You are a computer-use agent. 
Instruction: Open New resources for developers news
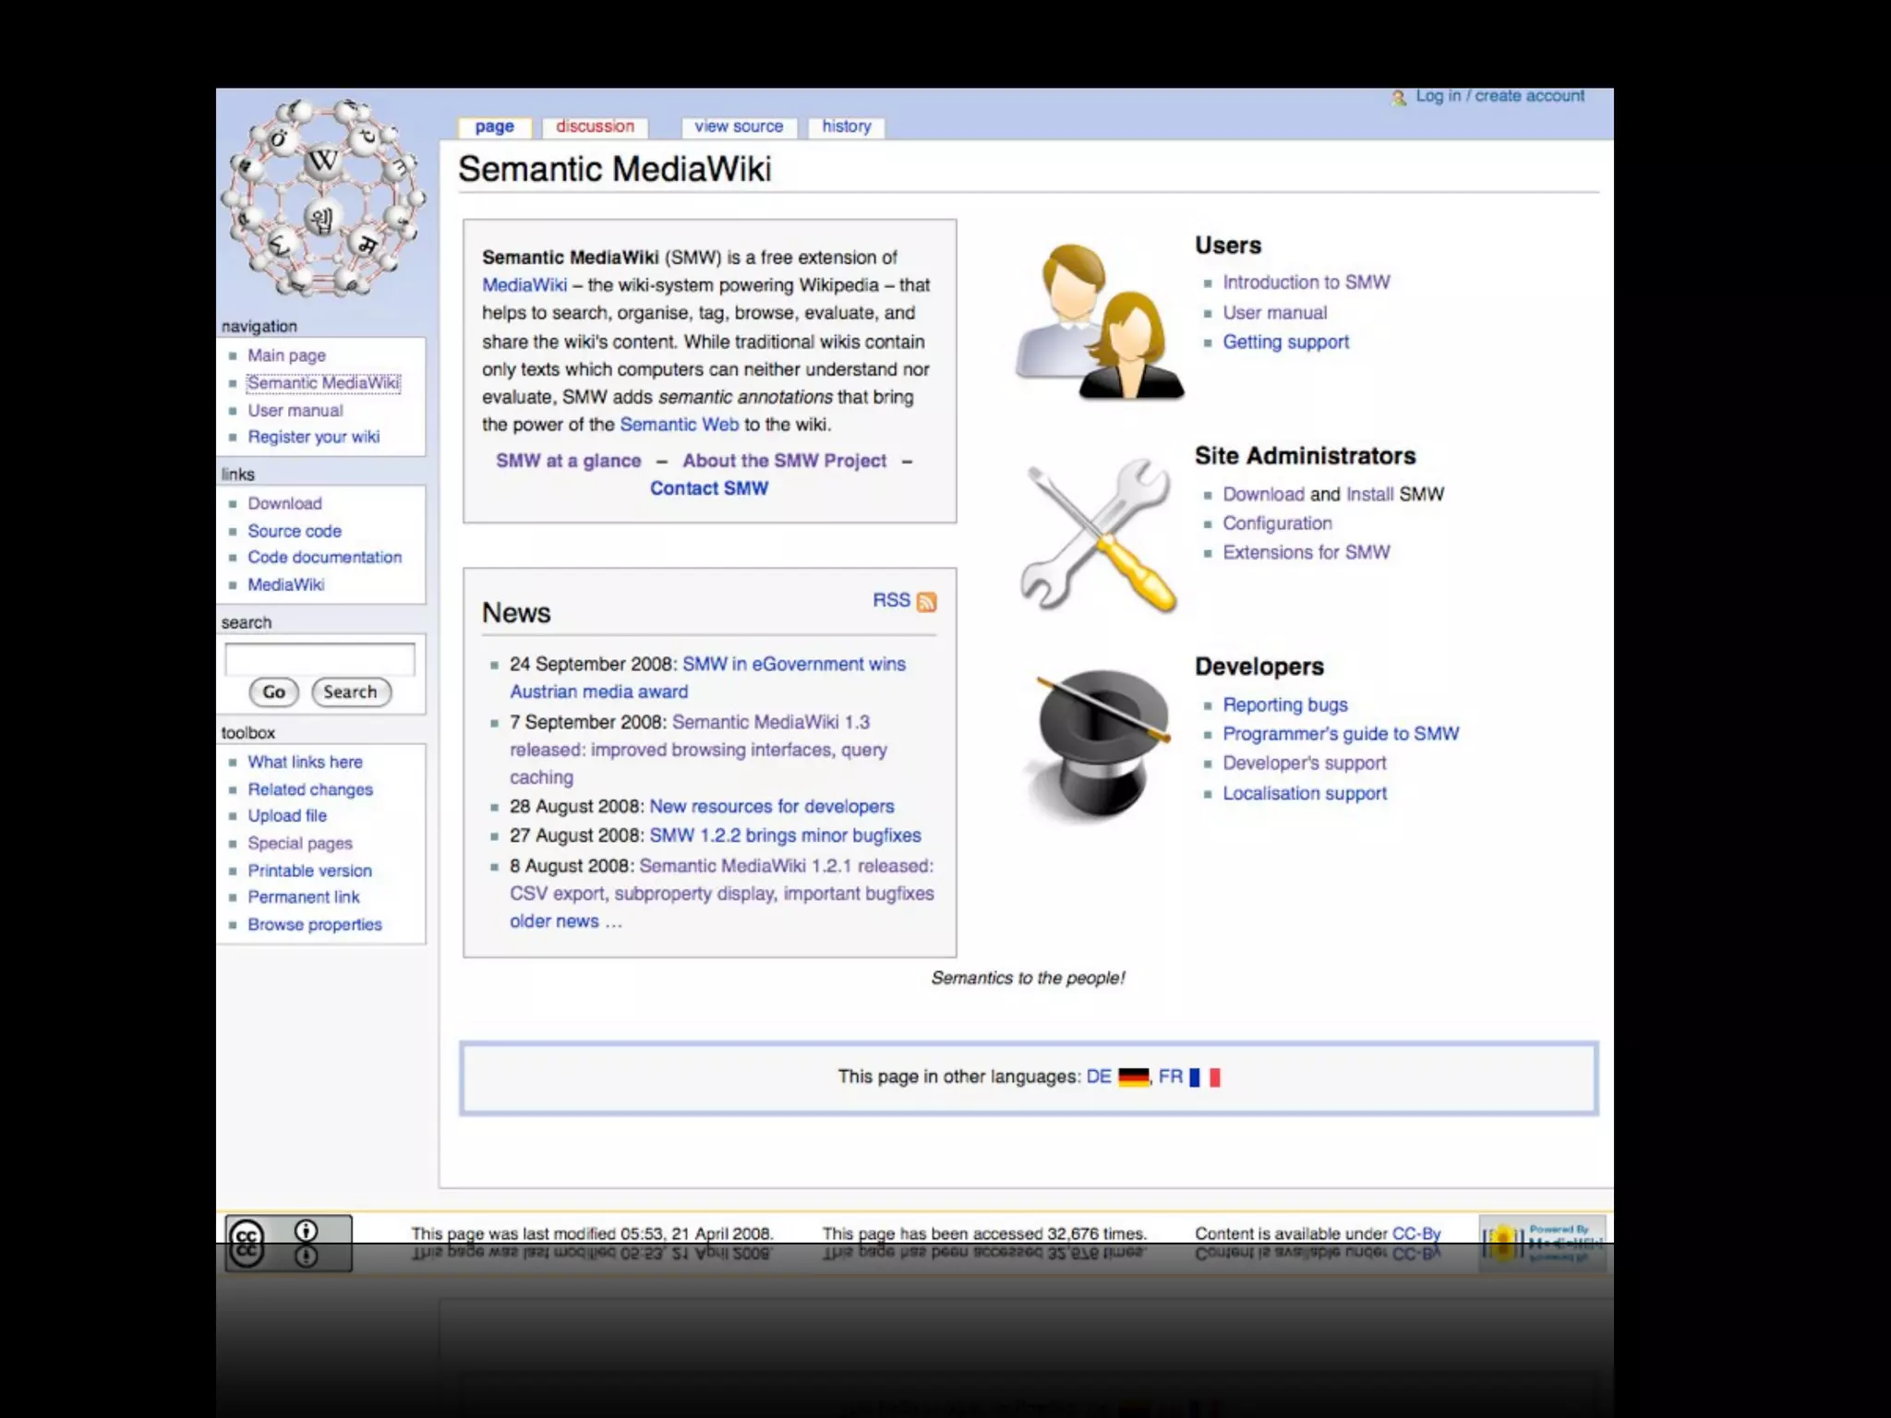pos(772,807)
